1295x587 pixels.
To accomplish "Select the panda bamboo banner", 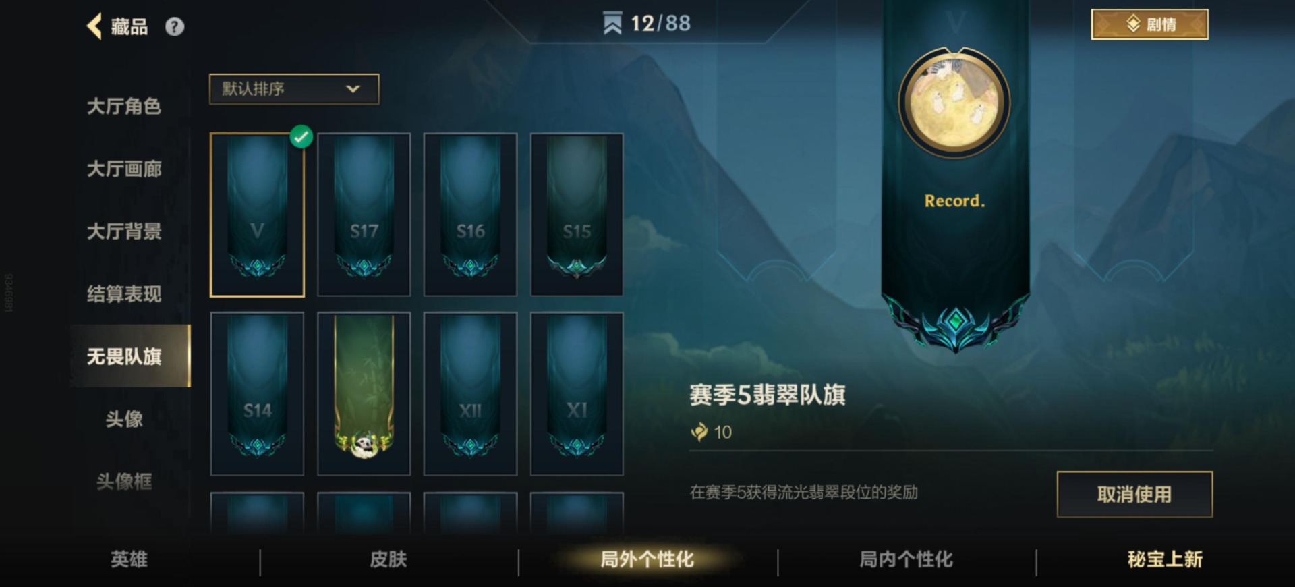I will tap(364, 393).
